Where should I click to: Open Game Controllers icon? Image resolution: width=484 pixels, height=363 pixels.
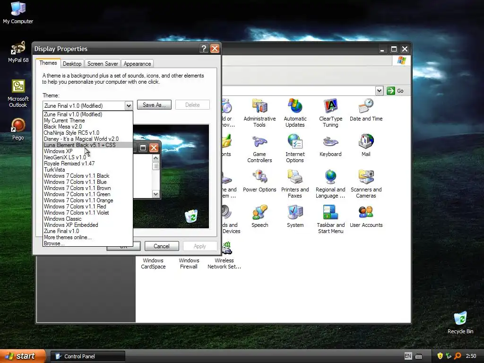[259, 148]
